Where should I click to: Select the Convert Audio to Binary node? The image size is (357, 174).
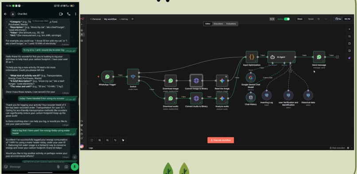coord(196,98)
